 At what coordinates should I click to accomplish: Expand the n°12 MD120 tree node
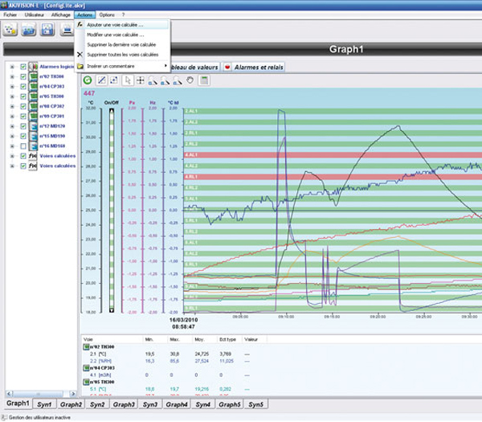pyautogui.click(x=12, y=126)
